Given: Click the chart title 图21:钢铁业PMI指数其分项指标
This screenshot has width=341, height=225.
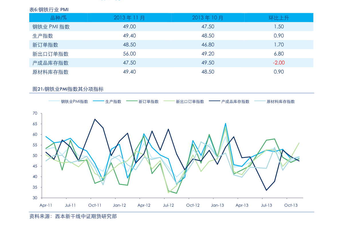Looking at the screenshot, I should click(68, 89).
